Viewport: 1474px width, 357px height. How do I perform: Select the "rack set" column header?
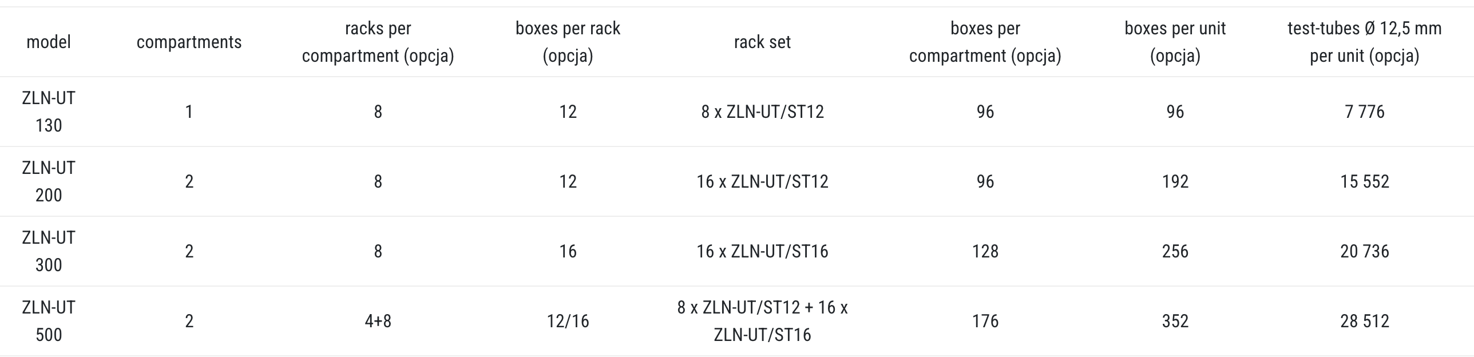coord(762,42)
